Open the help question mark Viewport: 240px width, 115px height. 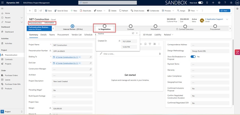[x=225, y=3]
